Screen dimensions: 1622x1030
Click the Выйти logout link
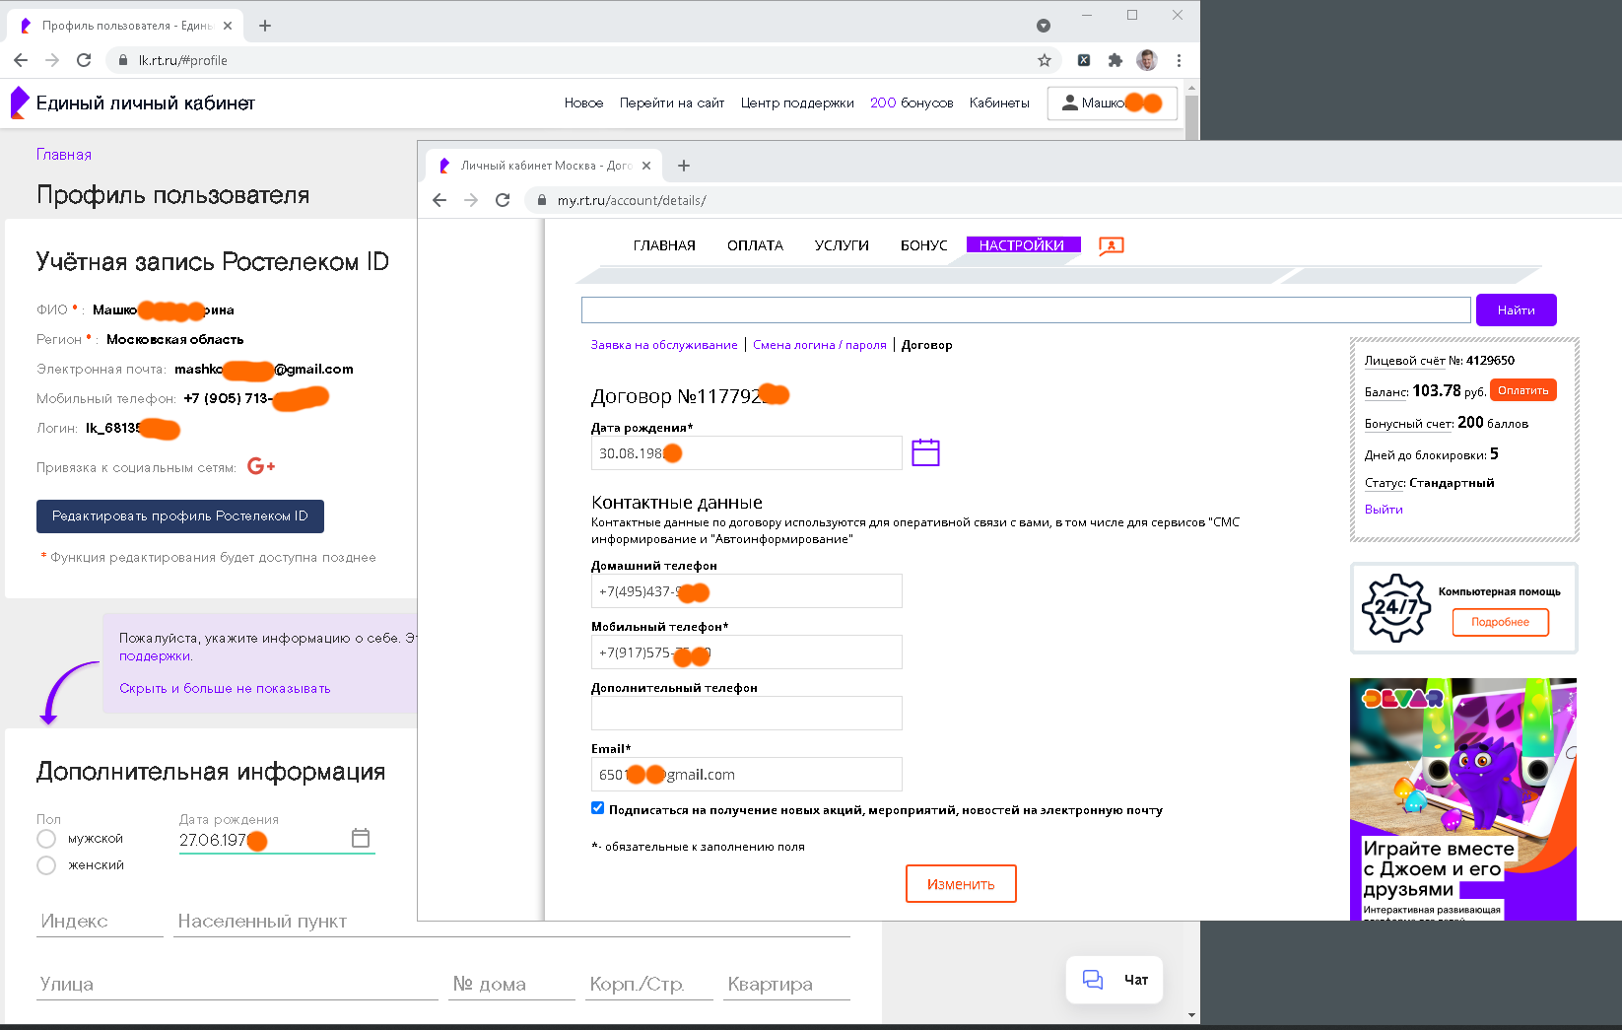coord(1384,510)
